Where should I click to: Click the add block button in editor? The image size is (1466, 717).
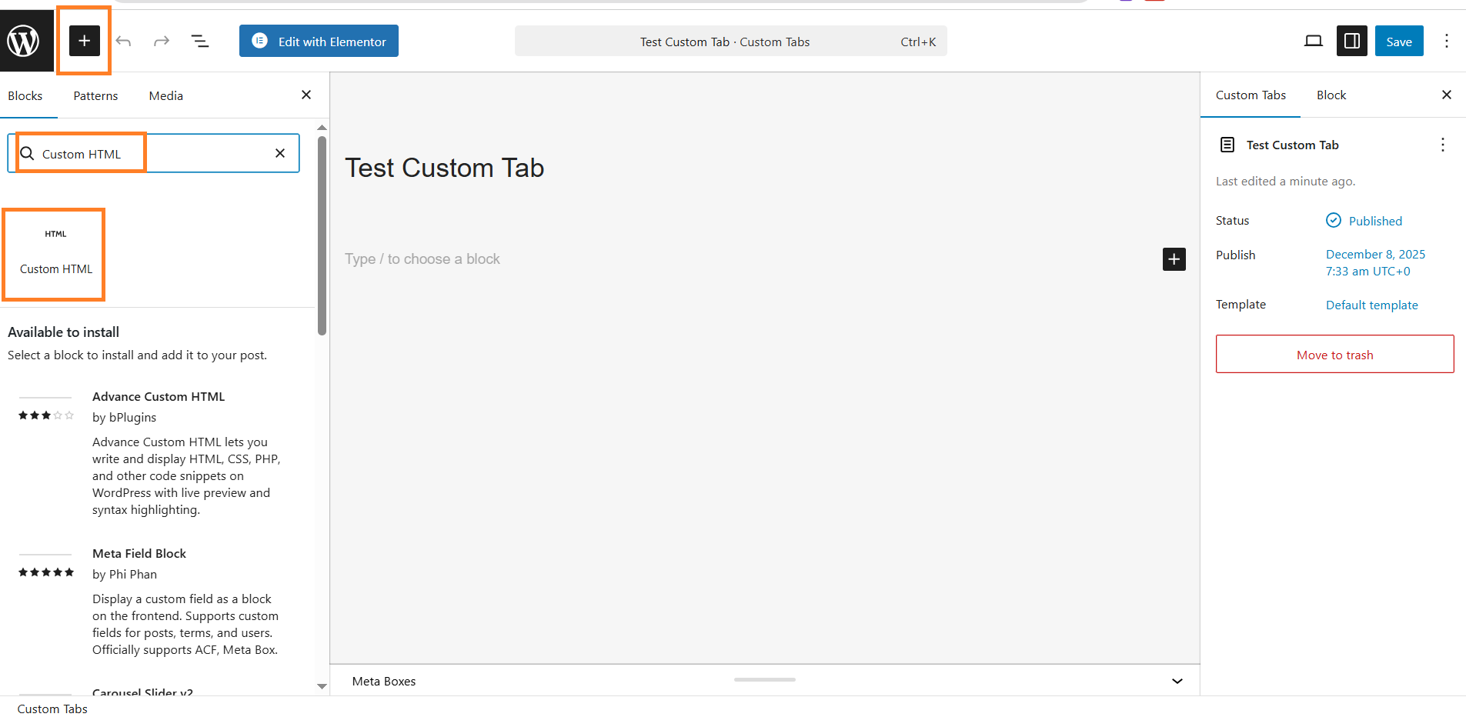click(1174, 259)
